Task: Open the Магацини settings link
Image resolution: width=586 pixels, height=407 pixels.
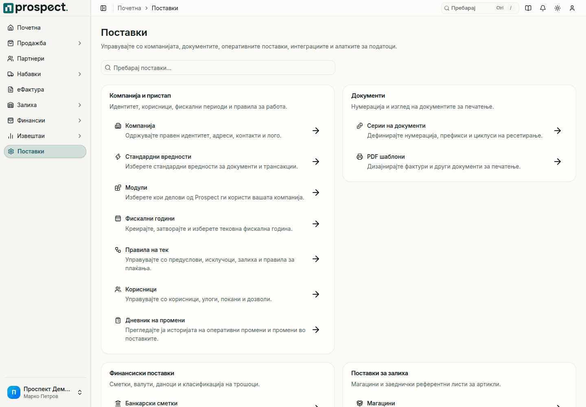Action: coord(459,403)
